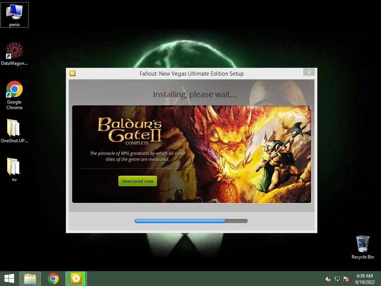Open File Explorer from the taskbar
The width and height of the screenshot is (381, 286).
[30, 279]
